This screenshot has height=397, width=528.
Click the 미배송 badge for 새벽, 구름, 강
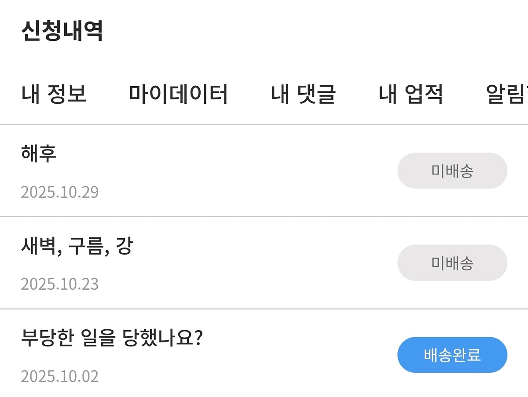click(x=452, y=263)
